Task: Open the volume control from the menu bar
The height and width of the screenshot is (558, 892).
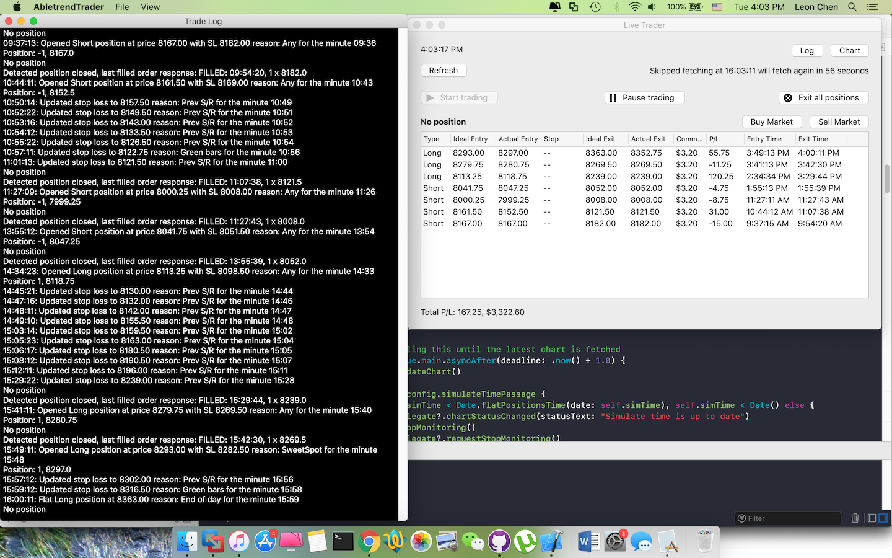Action: pyautogui.click(x=652, y=7)
